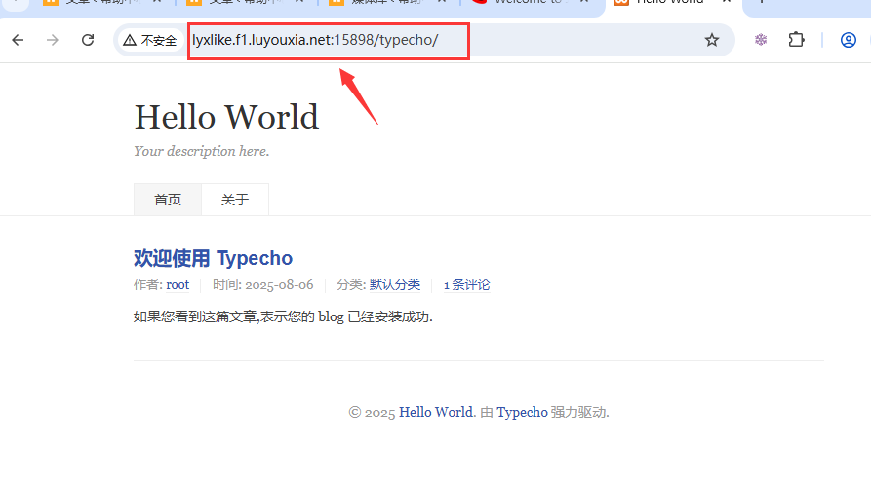Click the Hello World site title heading

click(226, 117)
